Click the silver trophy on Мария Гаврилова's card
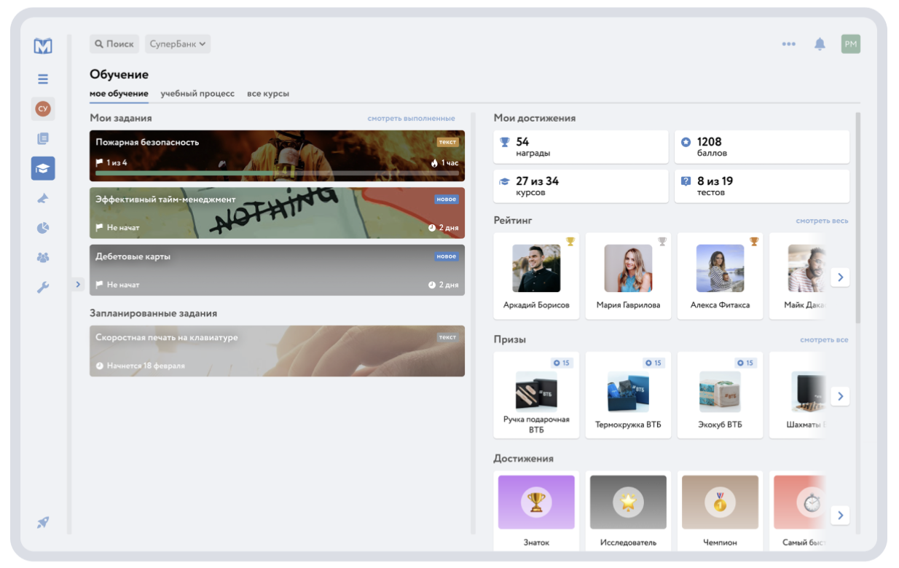The height and width of the screenshot is (568, 899). tap(662, 242)
